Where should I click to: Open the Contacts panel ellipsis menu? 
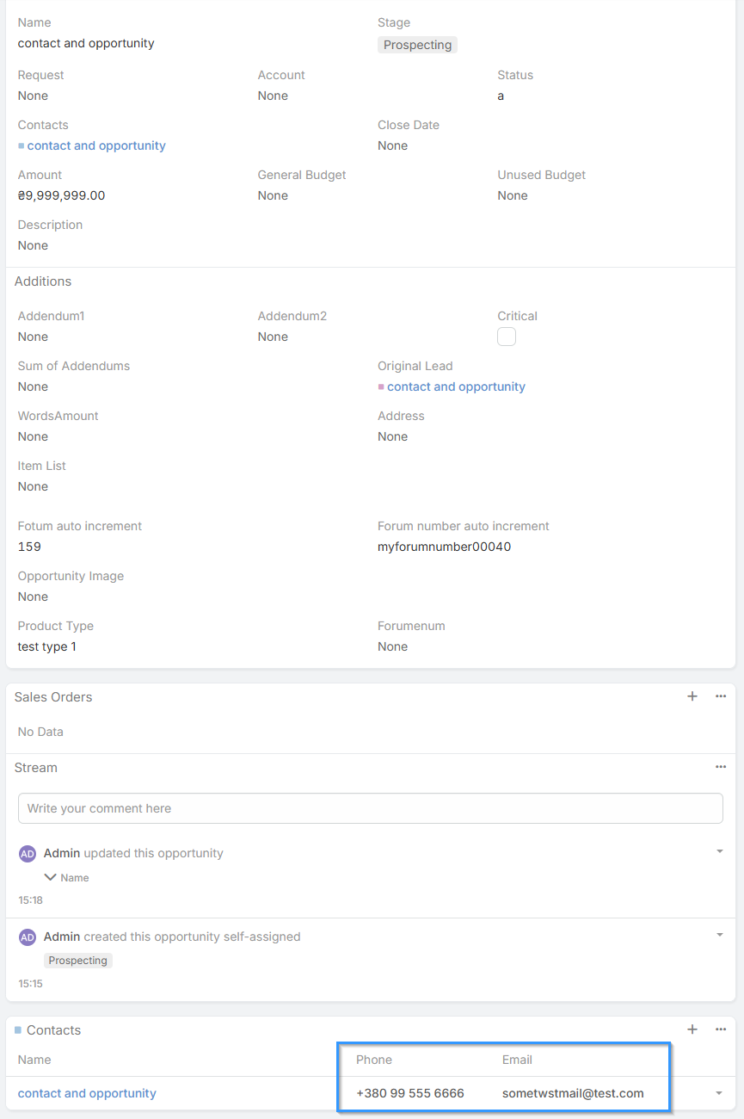tap(721, 1029)
